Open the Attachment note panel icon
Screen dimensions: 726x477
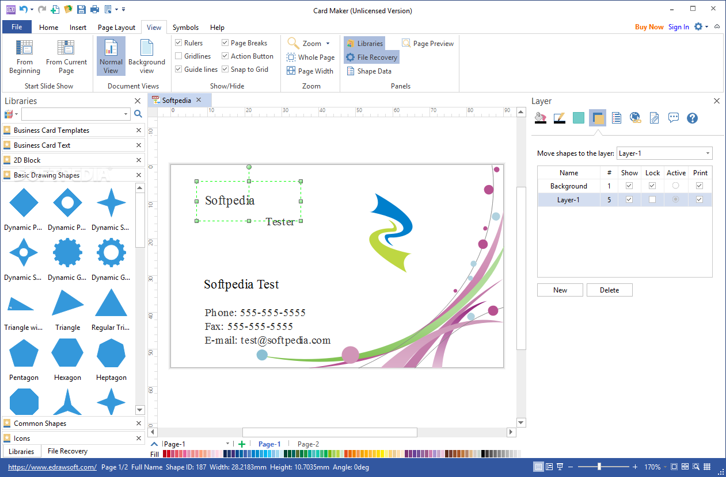pos(655,118)
